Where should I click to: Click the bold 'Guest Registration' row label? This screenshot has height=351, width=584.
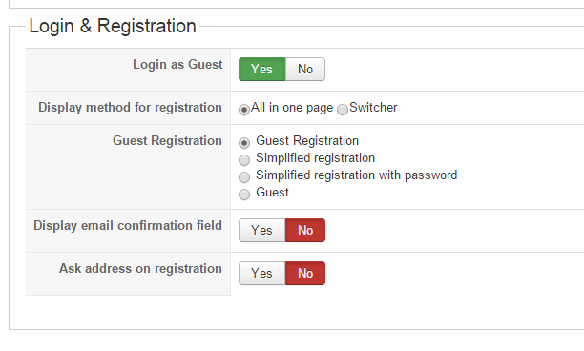point(167,141)
